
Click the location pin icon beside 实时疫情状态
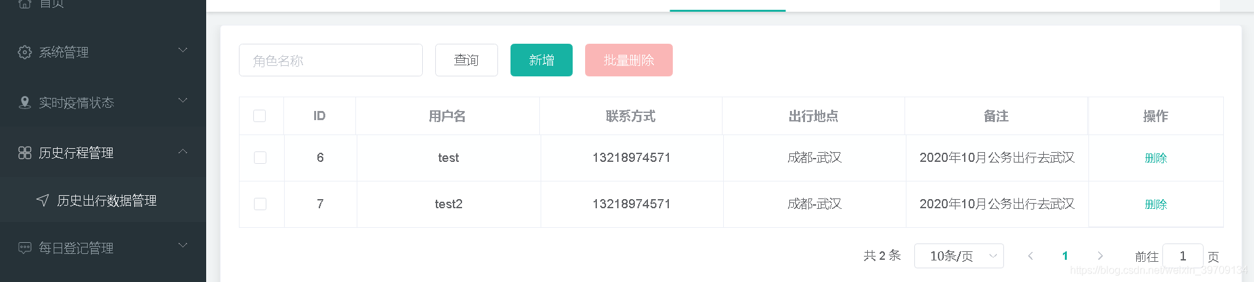point(25,102)
